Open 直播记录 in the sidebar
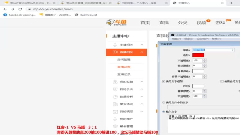Screen dimensions: 240x135 (124, 74)
